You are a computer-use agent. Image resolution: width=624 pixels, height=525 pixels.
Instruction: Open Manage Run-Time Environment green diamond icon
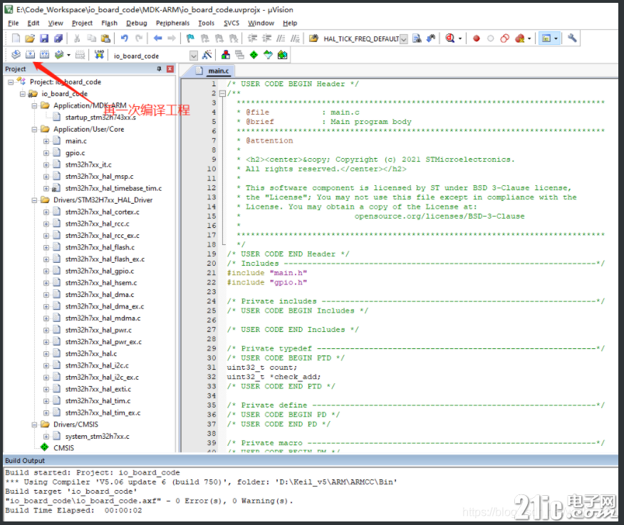[x=254, y=55]
